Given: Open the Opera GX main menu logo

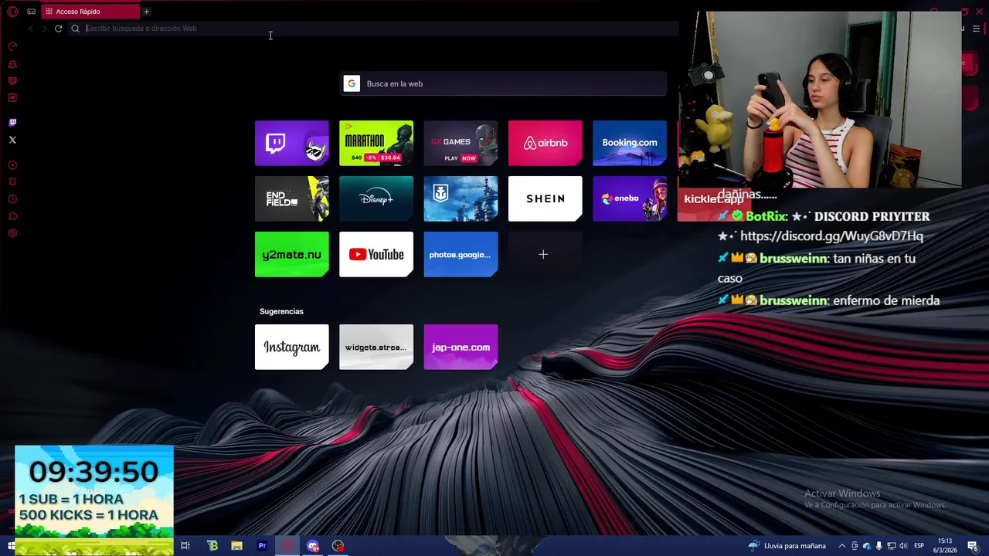Looking at the screenshot, I should click(12, 12).
